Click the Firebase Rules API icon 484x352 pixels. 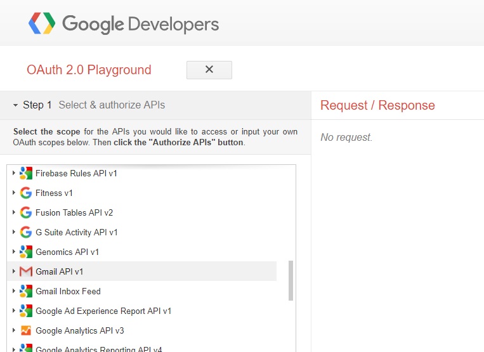tap(25, 173)
